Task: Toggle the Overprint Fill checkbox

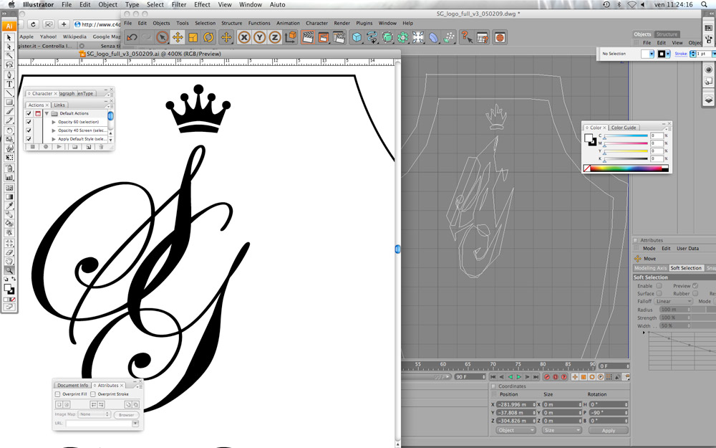Action: [x=57, y=394]
